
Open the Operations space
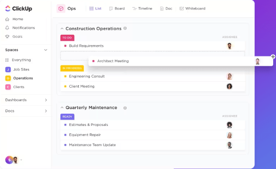(x=23, y=78)
